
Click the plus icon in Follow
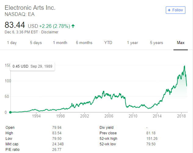click(x=169, y=10)
